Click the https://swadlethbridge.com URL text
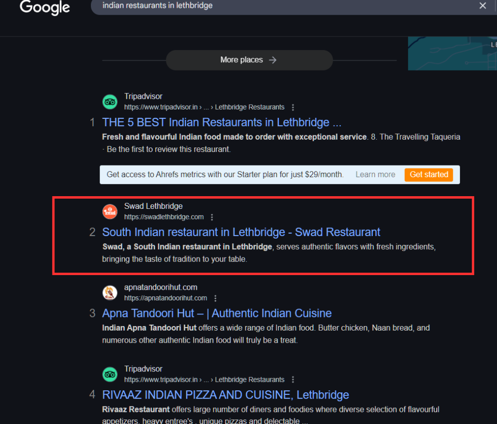The width and height of the screenshot is (497, 424). coord(164,217)
